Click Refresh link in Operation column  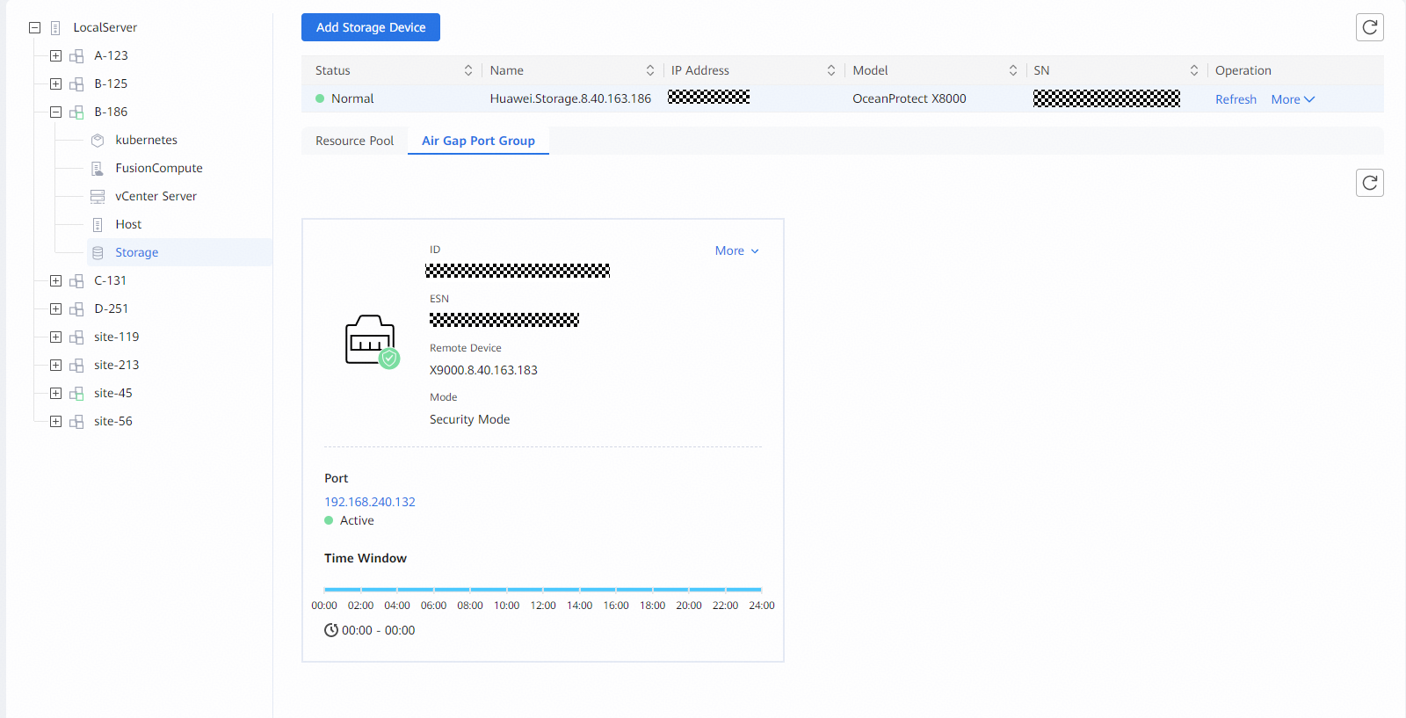1236,99
